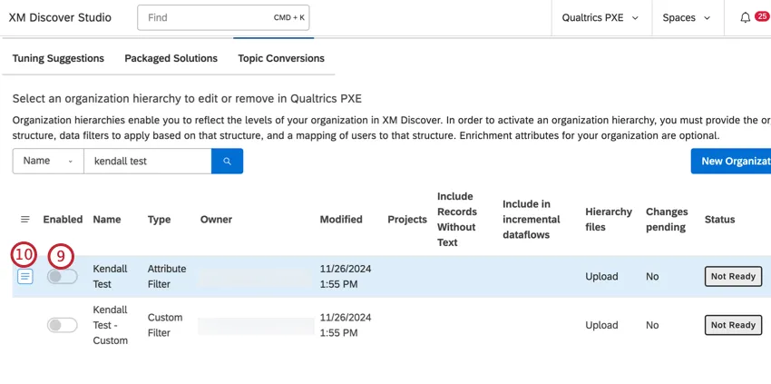Enable the Kendall Test - Custom toggle
The height and width of the screenshot is (384, 771).
(x=62, y=325)
